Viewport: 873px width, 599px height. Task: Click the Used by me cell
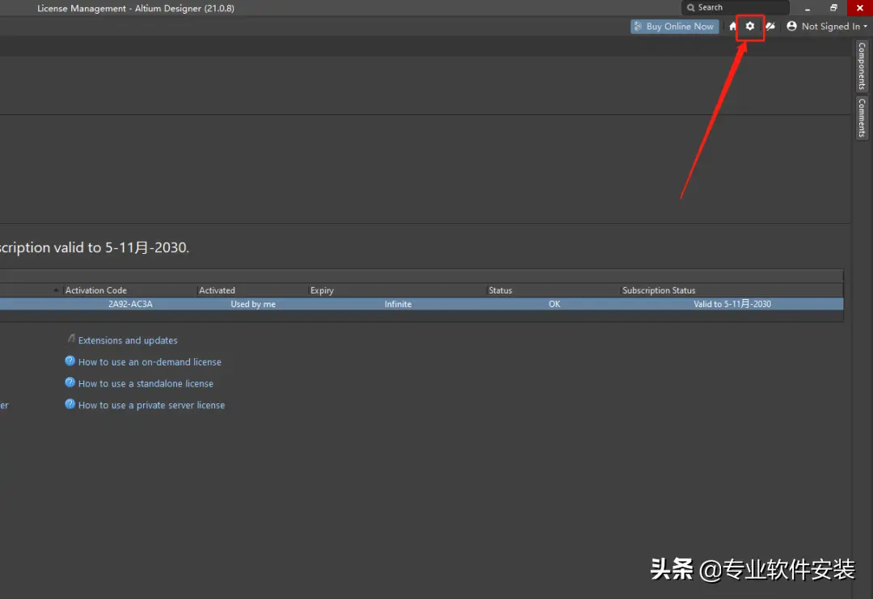click(x=253, y=304)
